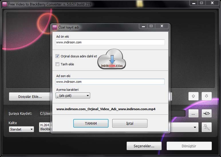221x157 pixels.
Task: Close the Özel kayıt adı dialog
Action: click(x=162, y=26)
